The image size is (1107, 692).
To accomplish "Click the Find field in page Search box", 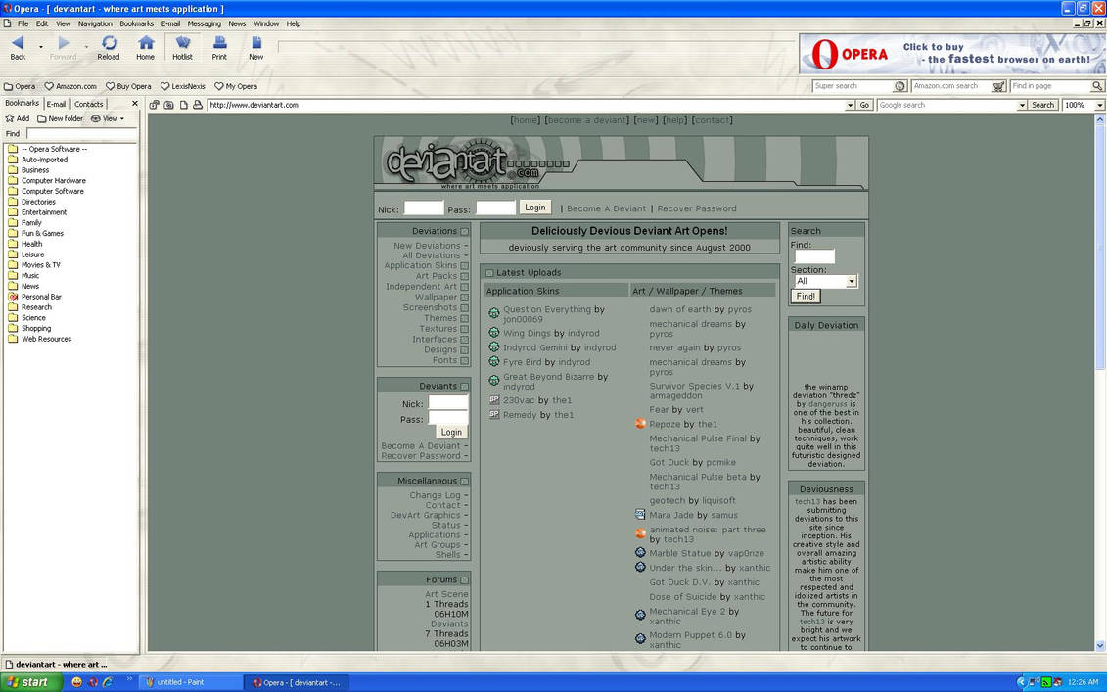I will [x=814, y=256].
